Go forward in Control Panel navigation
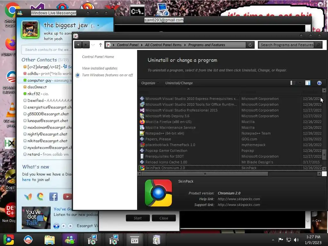Viewport: 328px width, 246px height. click(x=86, y=45)
